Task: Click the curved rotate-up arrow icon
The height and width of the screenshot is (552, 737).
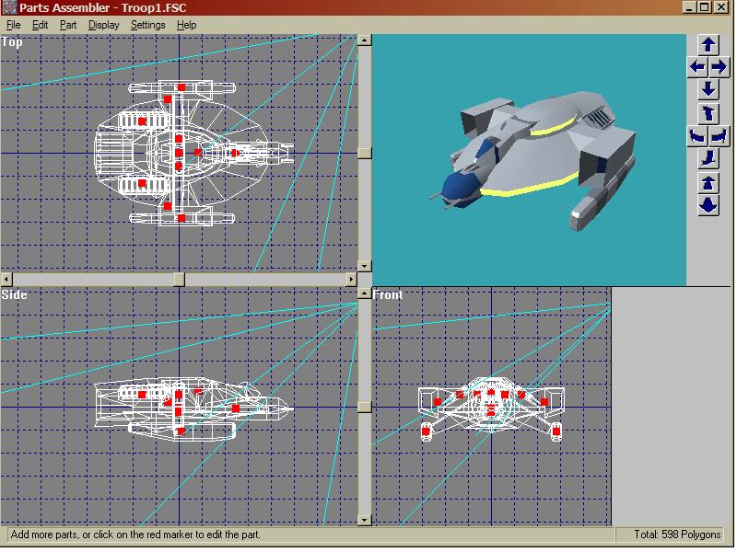Action: tap(708, 113)
